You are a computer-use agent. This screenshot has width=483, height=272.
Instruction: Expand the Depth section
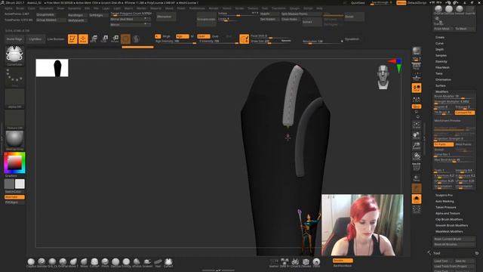pos(439,49)
